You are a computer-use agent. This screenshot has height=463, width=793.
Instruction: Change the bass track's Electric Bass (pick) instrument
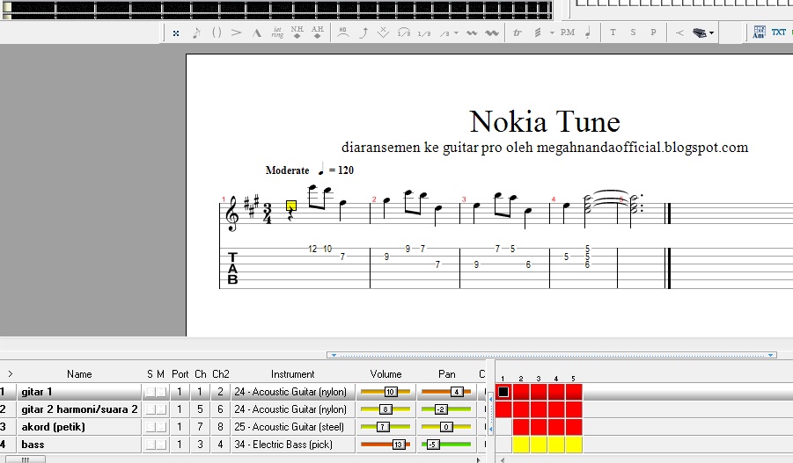pos(292,445)
